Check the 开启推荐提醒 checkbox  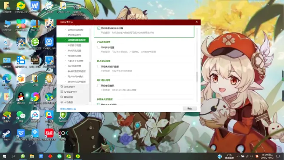point(99,47)
